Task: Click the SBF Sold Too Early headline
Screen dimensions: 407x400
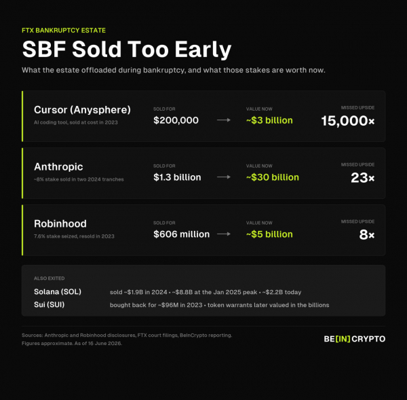Action: [127, 49]
